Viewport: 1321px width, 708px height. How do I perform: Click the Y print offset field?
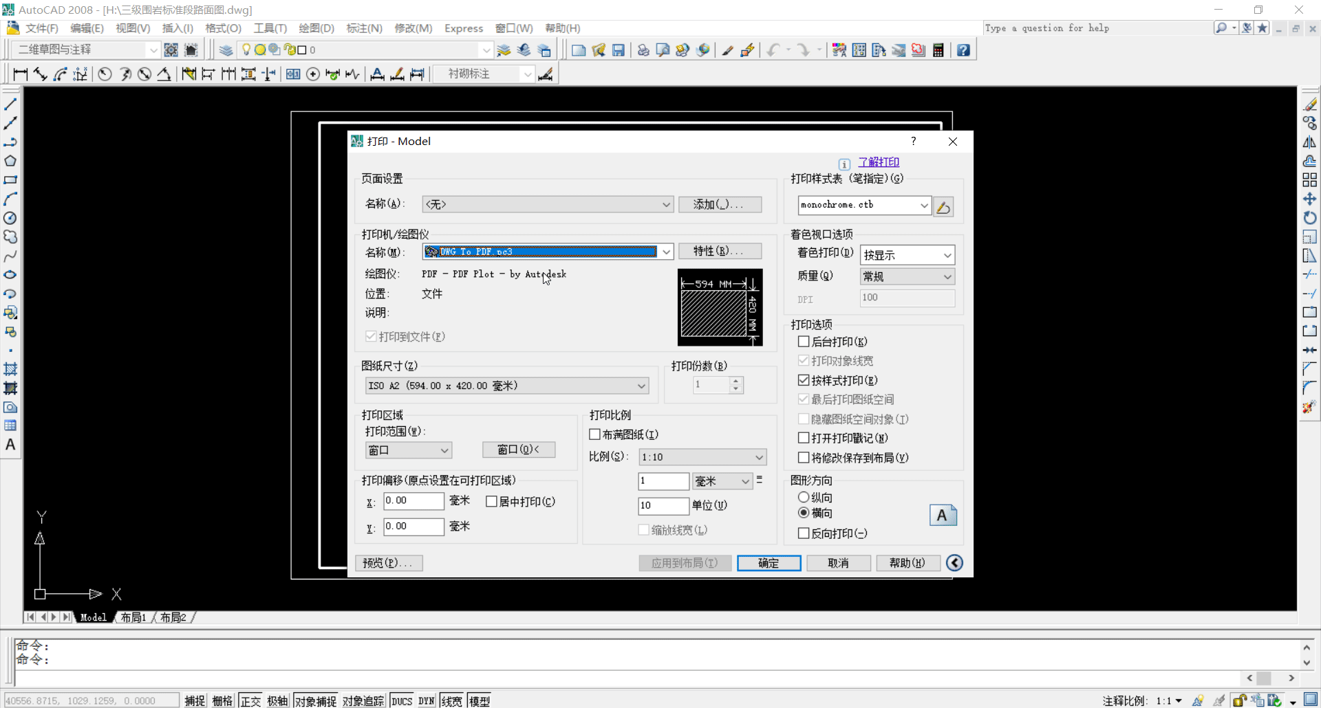414,527
